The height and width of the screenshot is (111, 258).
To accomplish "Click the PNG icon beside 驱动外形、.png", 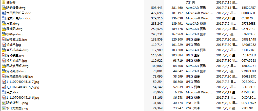I will click(x=4, y=103).
